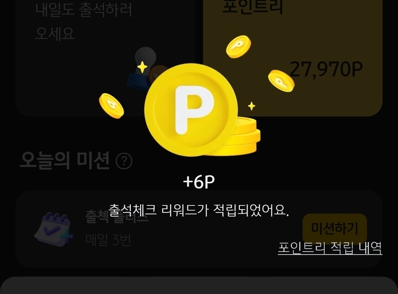Image resolution: width=398 pixels, height=294 pixels.
Task: Click the small floating coin on left
Action: click(111, 106)
